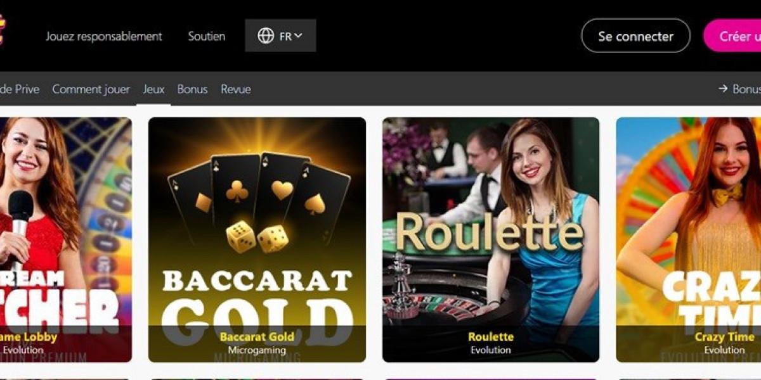Click the pink Créer un compte button
The width and height of the screenshot is (761, 380).
tap(732, 36)
